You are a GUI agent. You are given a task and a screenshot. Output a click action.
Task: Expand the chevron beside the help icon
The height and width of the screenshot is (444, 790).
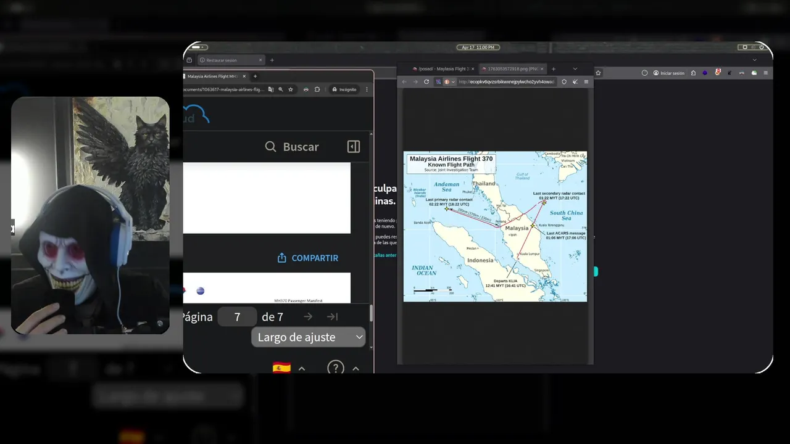355,369
